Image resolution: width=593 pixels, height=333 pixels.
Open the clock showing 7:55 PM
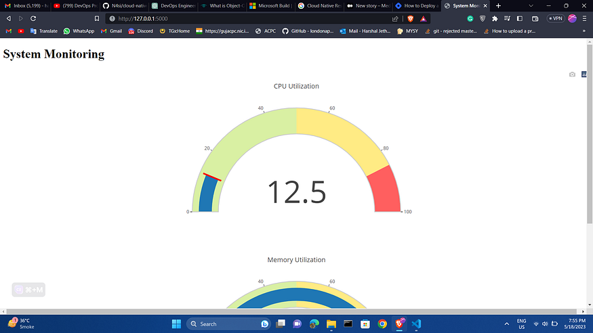tap(575, 324)
